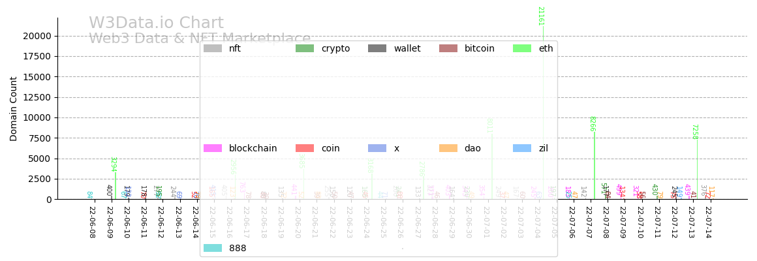Screen dimensions: 757x261
Task: Click the blockchain magenta legend swatch
Action: (x=212, y=148)
